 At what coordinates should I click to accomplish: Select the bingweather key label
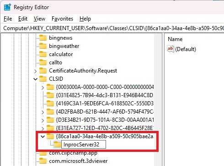(x=64, y=46)
